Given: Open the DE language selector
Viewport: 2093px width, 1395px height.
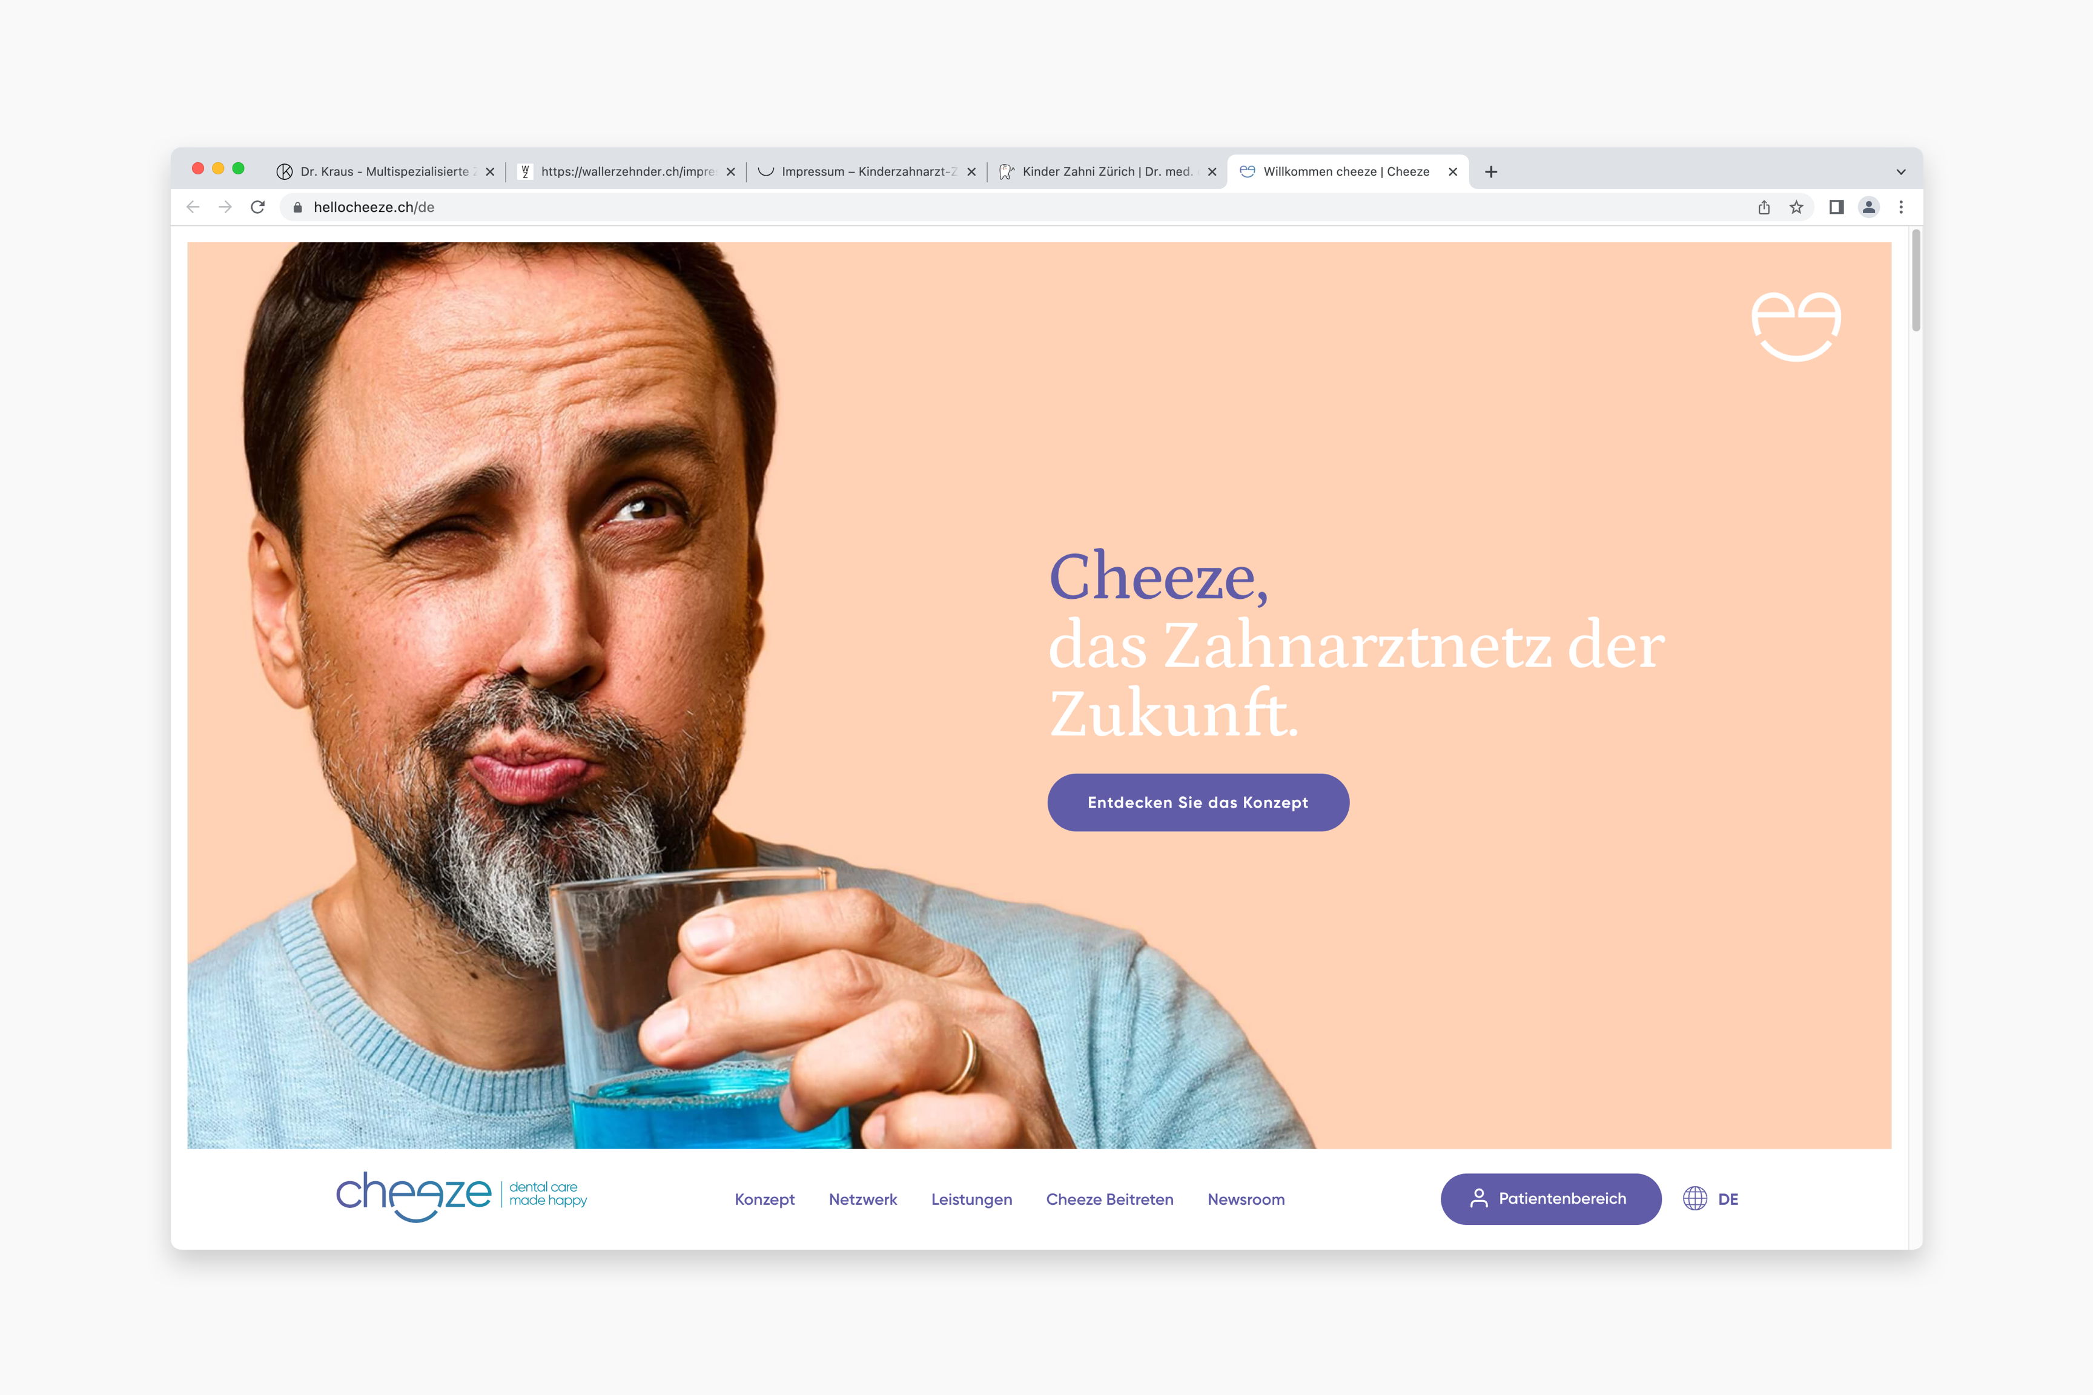Looking at the screenshot, I should (x=1710, y=1198).
